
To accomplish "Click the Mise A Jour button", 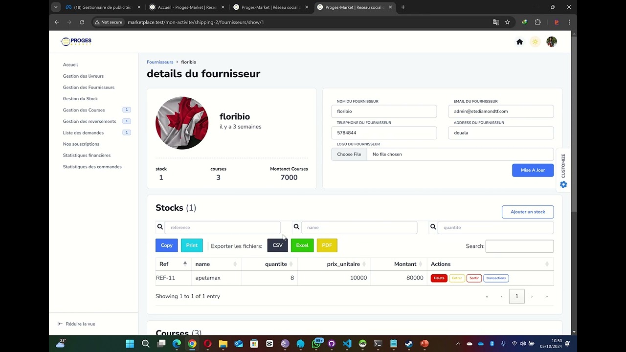I will point(533,170).
